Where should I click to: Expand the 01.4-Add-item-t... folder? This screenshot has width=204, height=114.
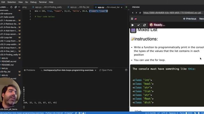point(9,31)
